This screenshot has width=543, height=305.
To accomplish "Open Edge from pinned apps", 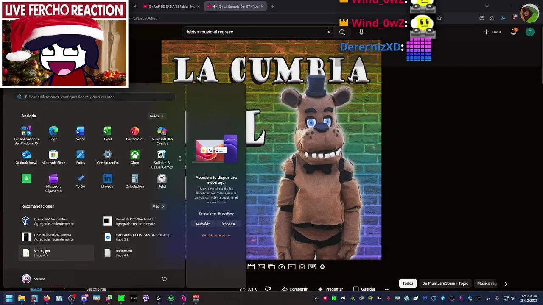I will [x=53, y=133].
